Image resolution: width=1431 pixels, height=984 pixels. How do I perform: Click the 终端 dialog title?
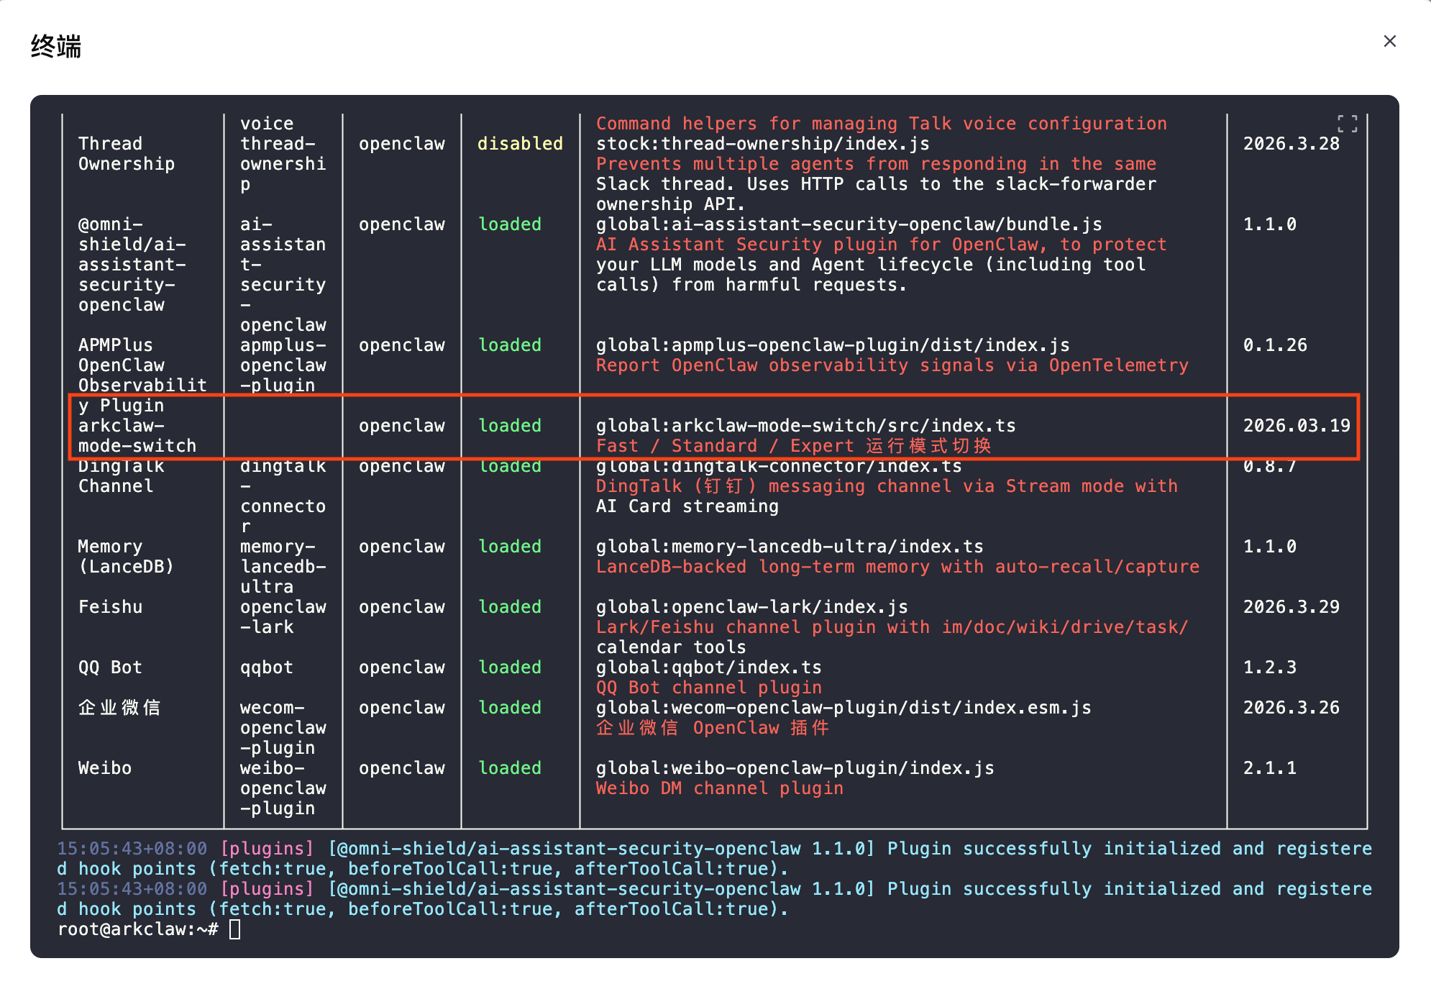coord(56,47)
